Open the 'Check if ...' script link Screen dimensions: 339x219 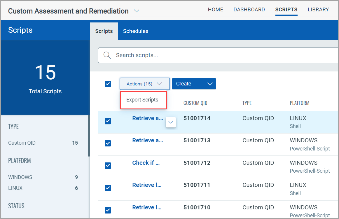(146, 163)
